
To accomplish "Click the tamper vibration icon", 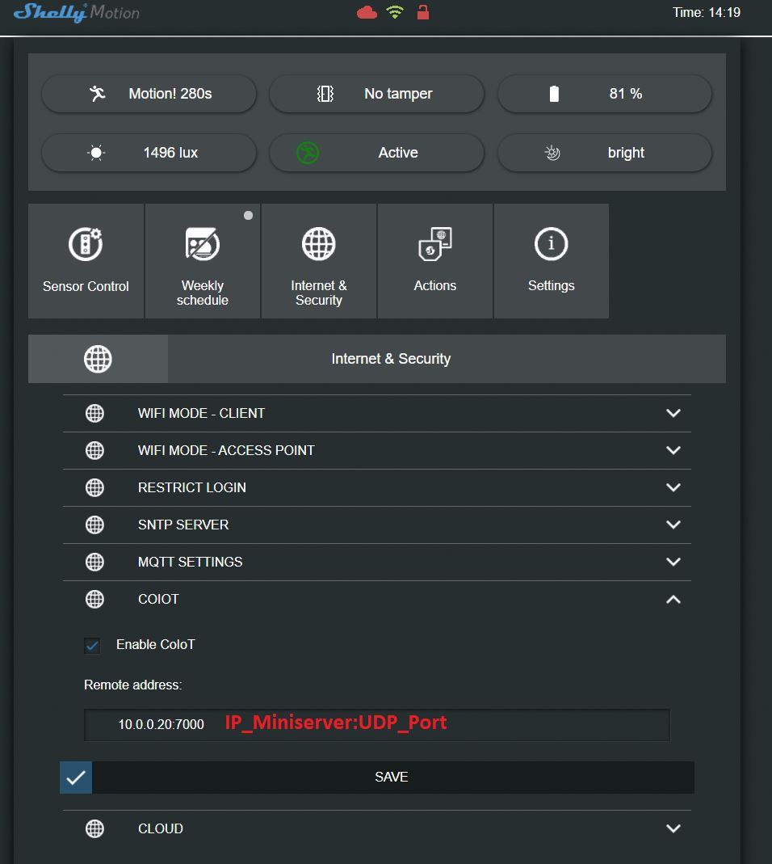I will [x=325, y=94].
